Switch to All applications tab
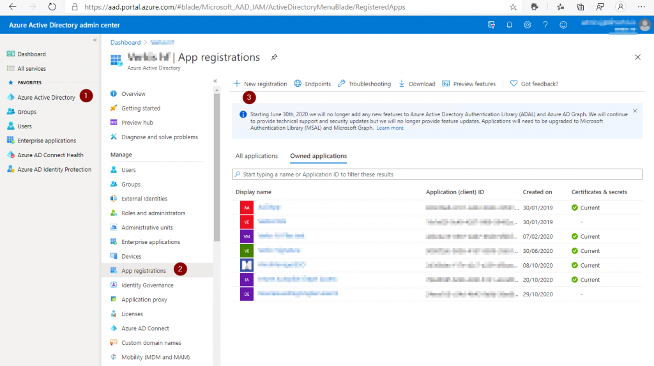 pos(257,156)
